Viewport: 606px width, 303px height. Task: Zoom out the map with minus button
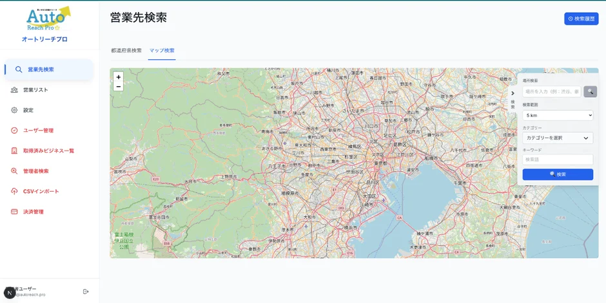118,86
